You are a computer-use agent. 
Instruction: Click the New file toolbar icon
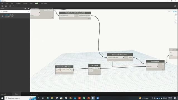tap(2, 6)
